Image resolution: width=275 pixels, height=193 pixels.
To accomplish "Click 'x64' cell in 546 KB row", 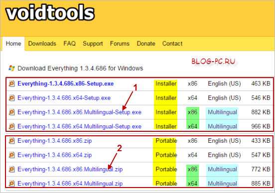I will pos(192,97).
